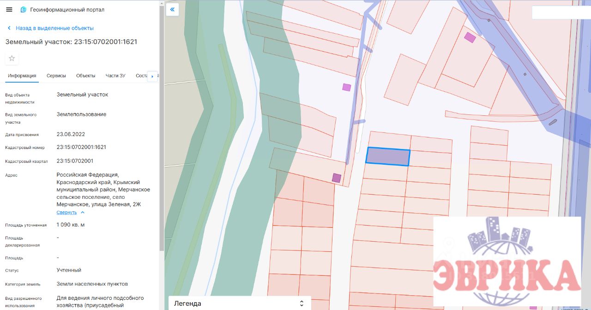This screenshot has width=591, height=310.
Task: Click the pink square marker beside the blue line
Action: [x=346, y=87]
